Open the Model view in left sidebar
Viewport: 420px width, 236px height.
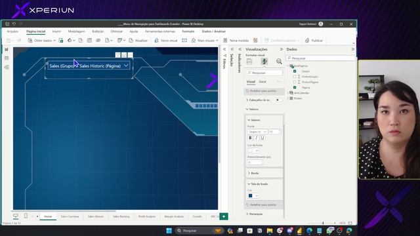coord(7,67)
